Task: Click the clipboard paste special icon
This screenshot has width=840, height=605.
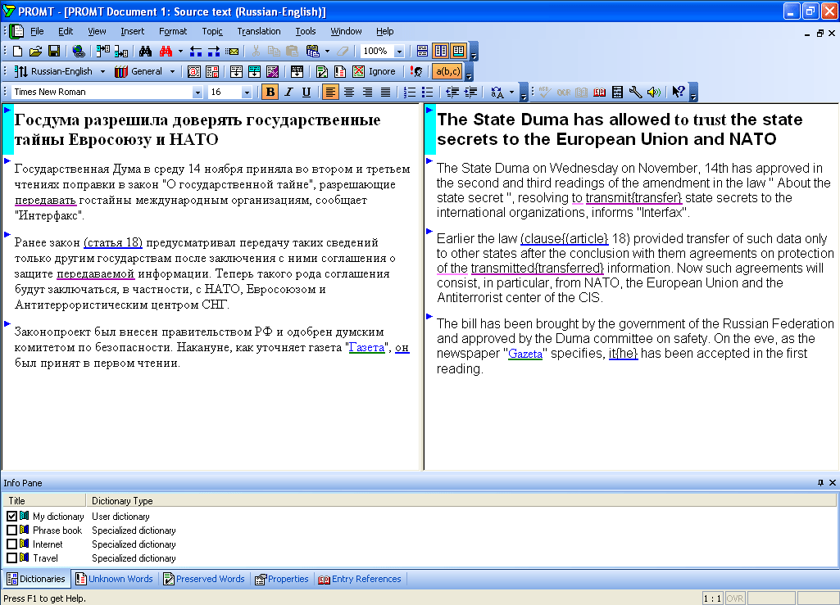Action: click(x=313, y=52)
